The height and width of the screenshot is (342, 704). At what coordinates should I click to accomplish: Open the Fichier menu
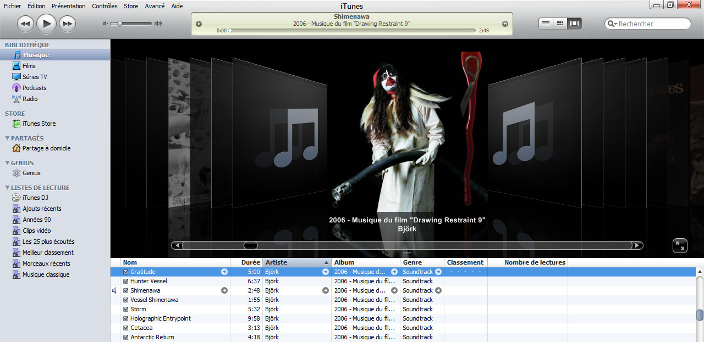coord(12,6)
